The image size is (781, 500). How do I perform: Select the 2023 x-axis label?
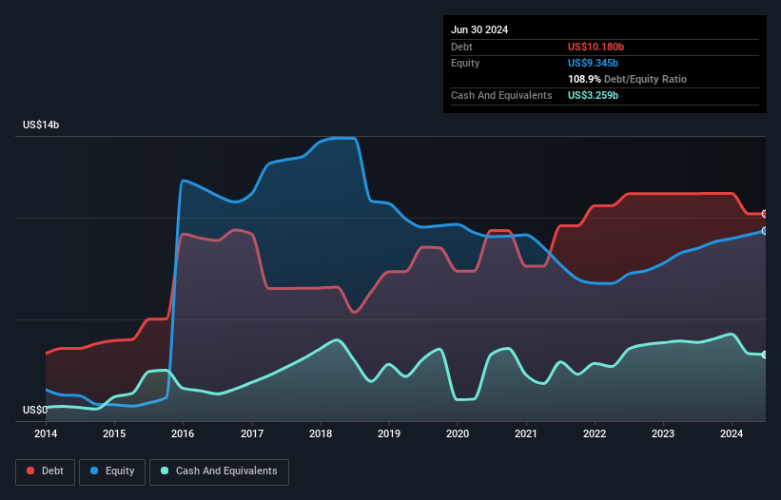click(x=663, y=433)
